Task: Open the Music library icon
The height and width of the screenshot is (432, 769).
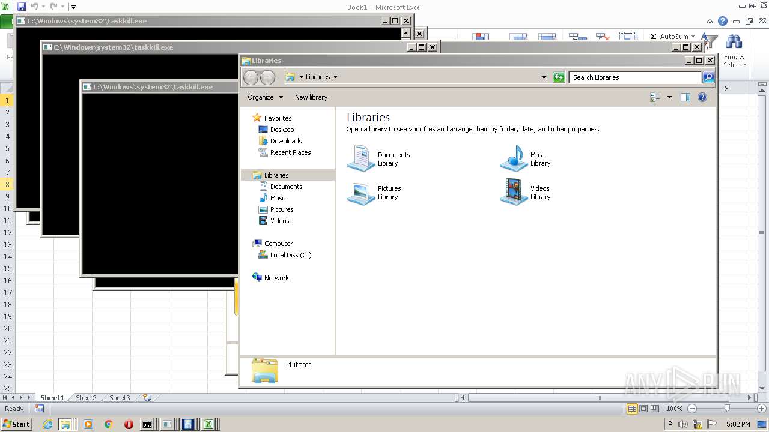Action: click(x=514, y=158)
